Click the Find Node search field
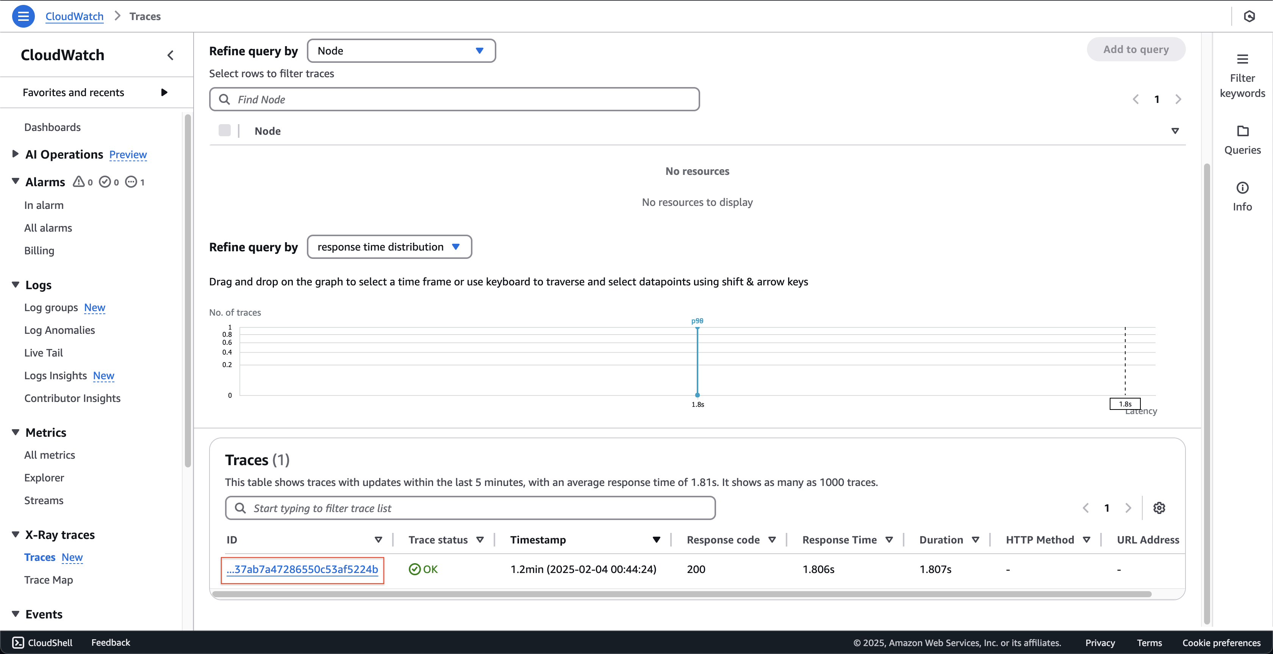This screenshot has height=654, width=1273. click(454, 99)
